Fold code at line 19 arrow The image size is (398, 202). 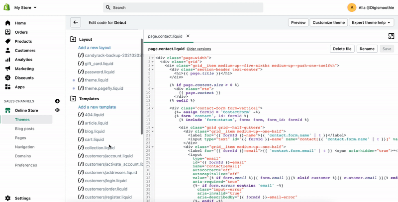(x=153, y=128)
